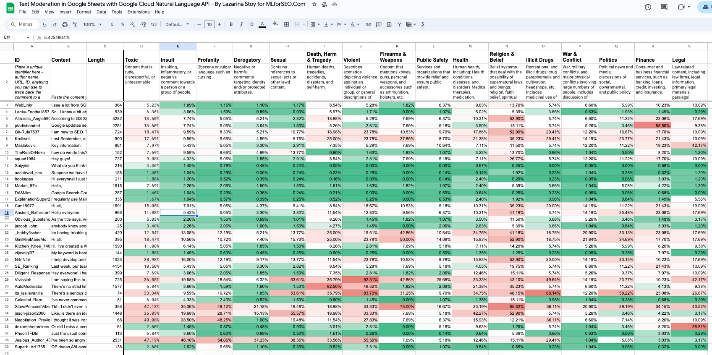The image size is (712, 355).
Task: Open the Name box dropdown for E19
Action: pyautogui.click(x=28, y=37)
